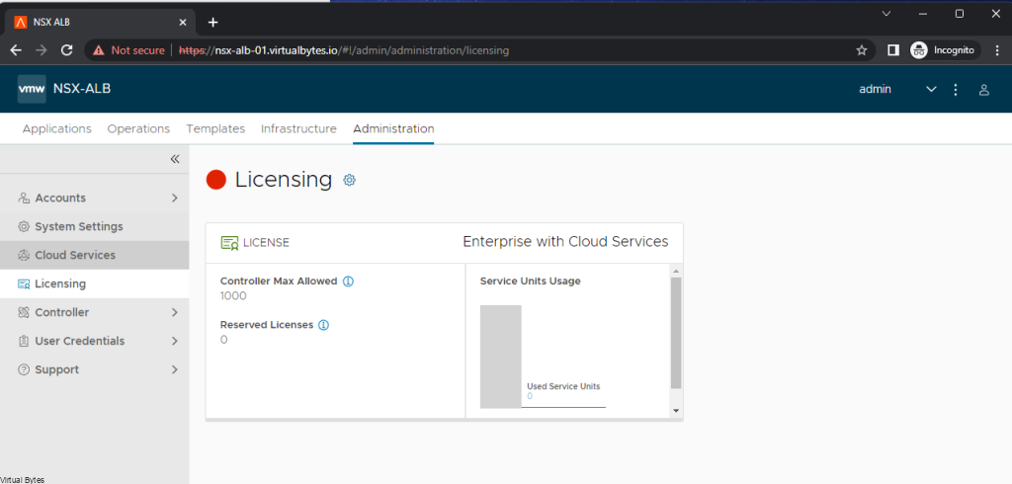Open the tab search dropdown arrow

886,14
